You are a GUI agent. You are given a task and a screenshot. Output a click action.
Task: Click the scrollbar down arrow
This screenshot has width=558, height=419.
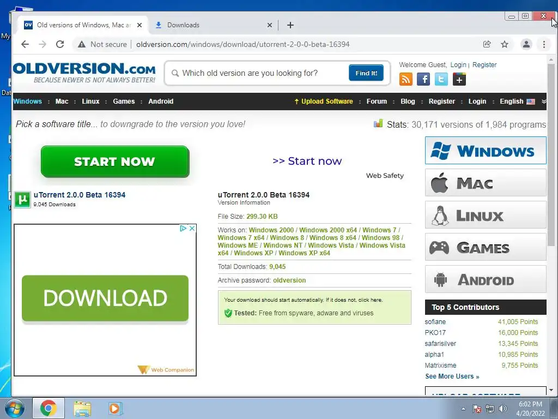(x=551, y=391)
